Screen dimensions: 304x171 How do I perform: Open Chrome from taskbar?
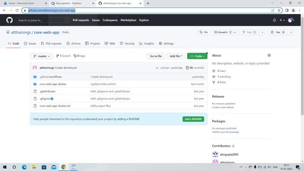pos(64,167)
